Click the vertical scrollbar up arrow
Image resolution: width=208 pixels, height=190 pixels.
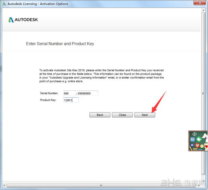pyautogui.click(x=203, y=10)
